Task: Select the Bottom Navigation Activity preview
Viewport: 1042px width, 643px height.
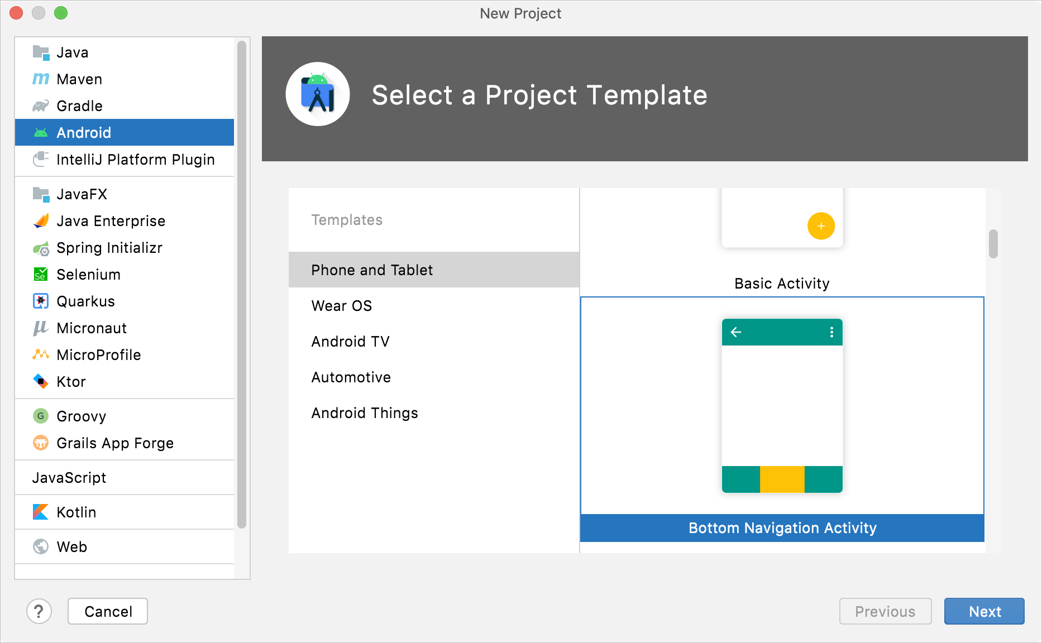Action: pos(782,406)
